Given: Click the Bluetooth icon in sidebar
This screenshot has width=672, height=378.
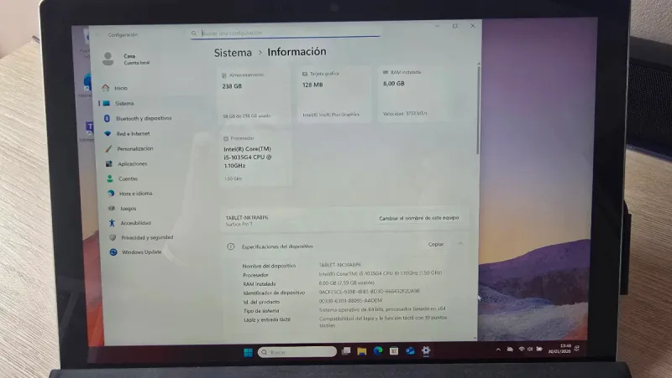Looking at the screenshot, I should [107, 118].
